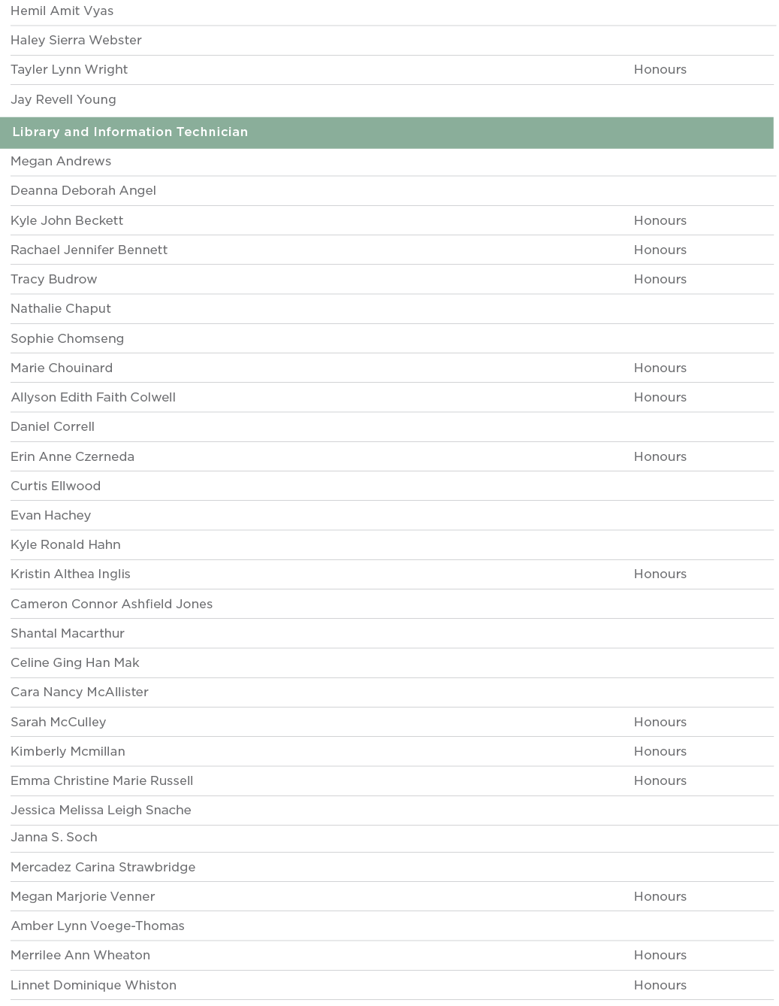Screen dimensions: 779x1006
Task: Select the Tracy Budrow entry
Action: 54,280
